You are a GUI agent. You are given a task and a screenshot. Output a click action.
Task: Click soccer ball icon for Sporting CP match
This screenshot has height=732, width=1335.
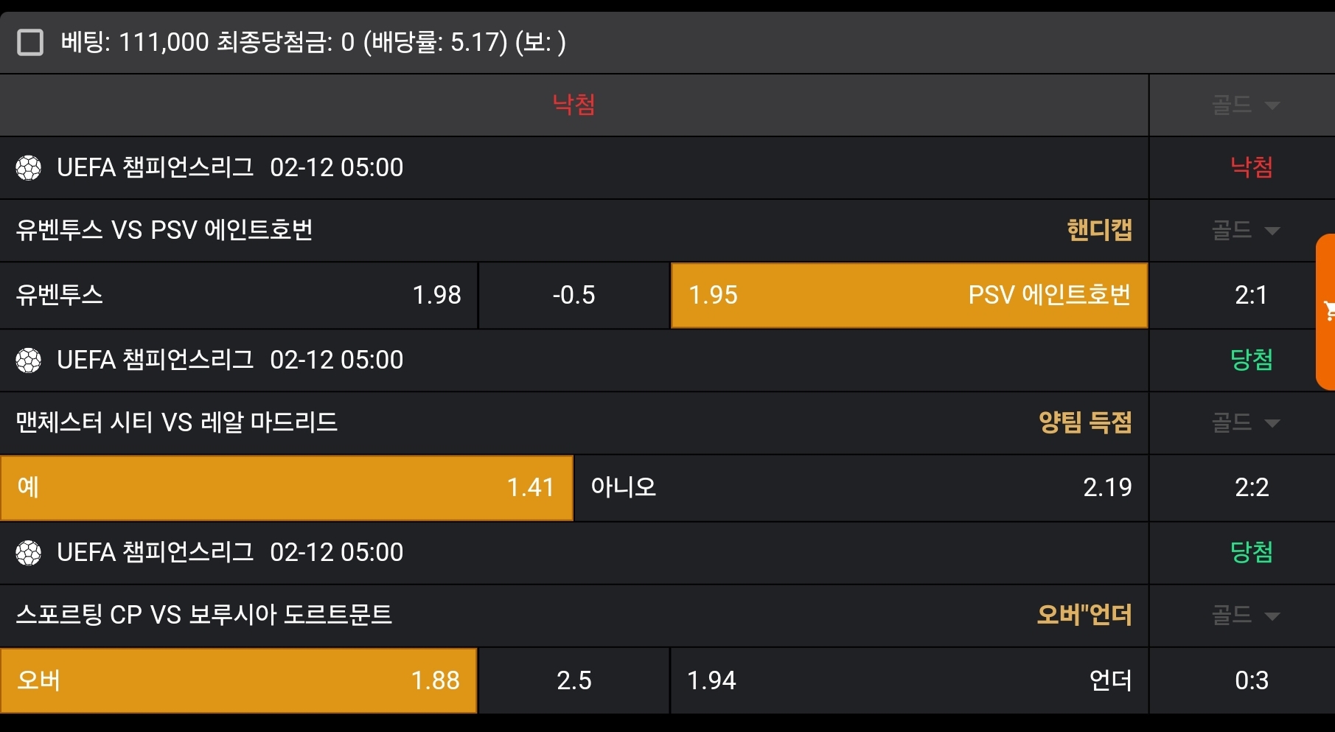pos(29,553)
